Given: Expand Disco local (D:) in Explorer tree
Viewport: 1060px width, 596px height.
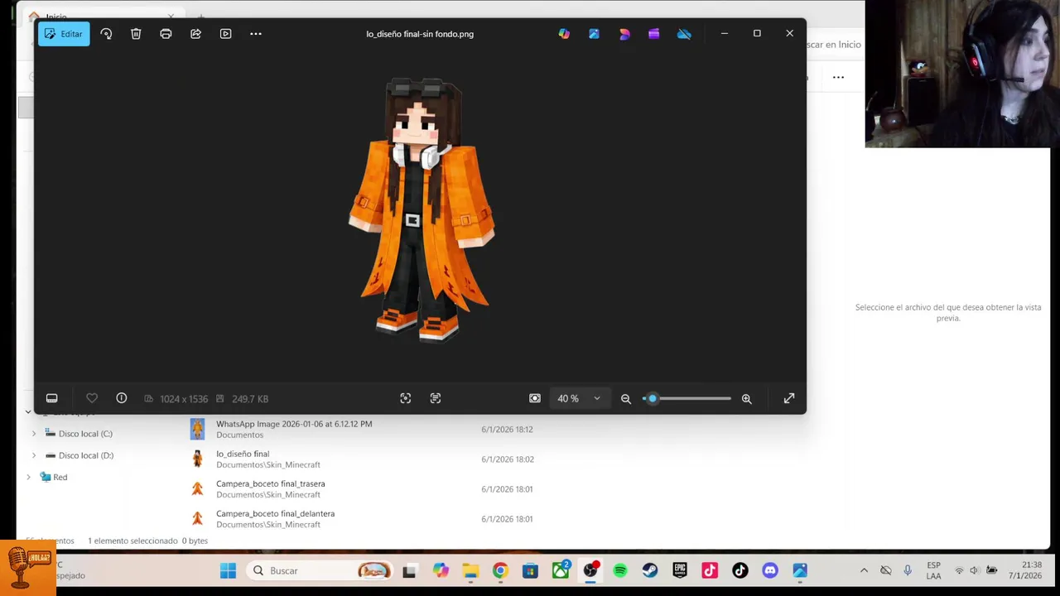Looking at the screenshot, I should pos(34,455).
